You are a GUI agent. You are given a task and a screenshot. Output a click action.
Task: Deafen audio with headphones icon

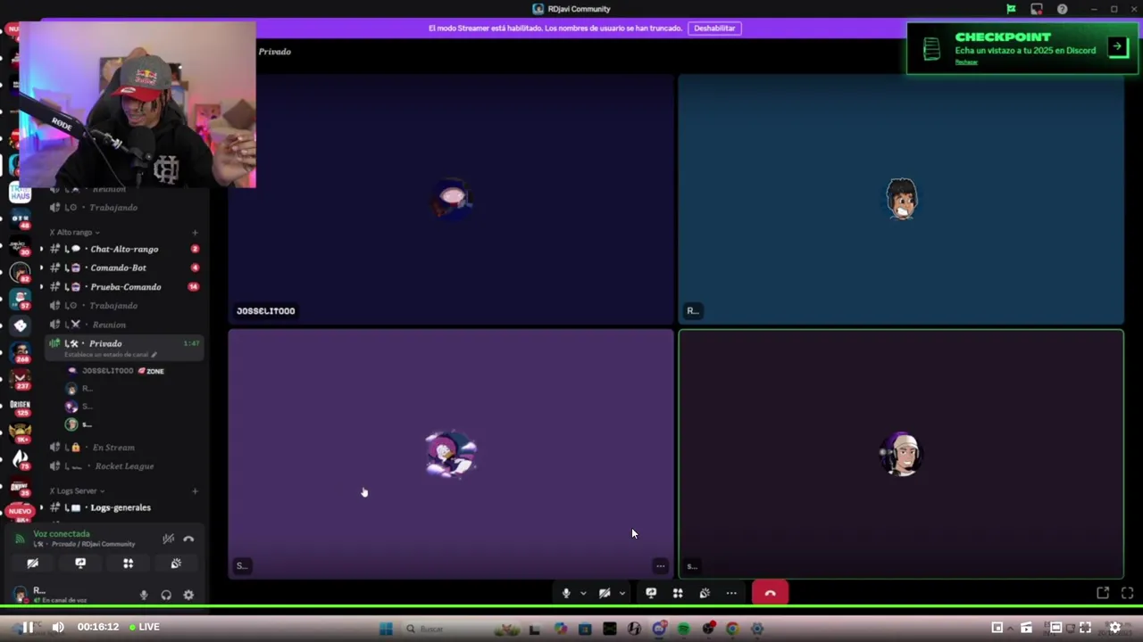pos(166,595)
